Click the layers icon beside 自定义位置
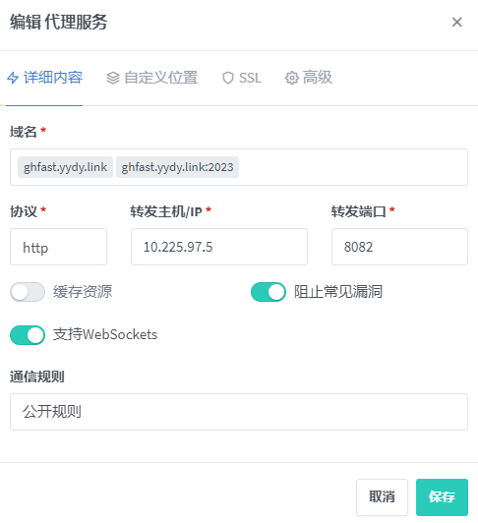The width and height of the screenshot is (478, 523). pyautogui.click(x=113, y=78)
